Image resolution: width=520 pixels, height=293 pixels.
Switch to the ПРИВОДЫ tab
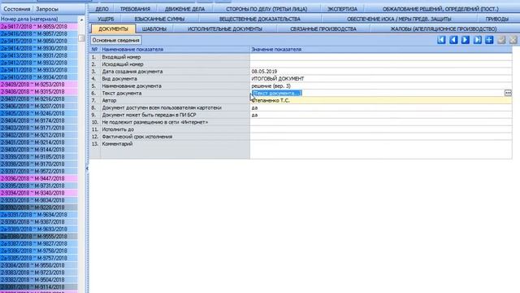(x=496, y=19)
